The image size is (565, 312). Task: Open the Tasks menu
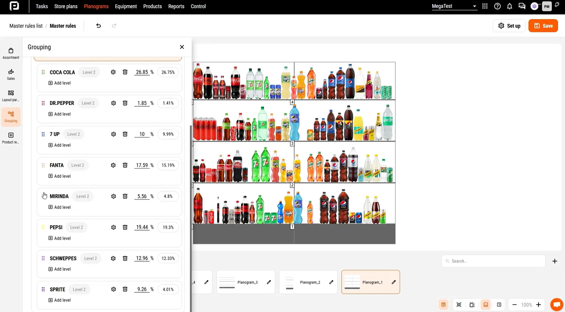tap(42, 6)
